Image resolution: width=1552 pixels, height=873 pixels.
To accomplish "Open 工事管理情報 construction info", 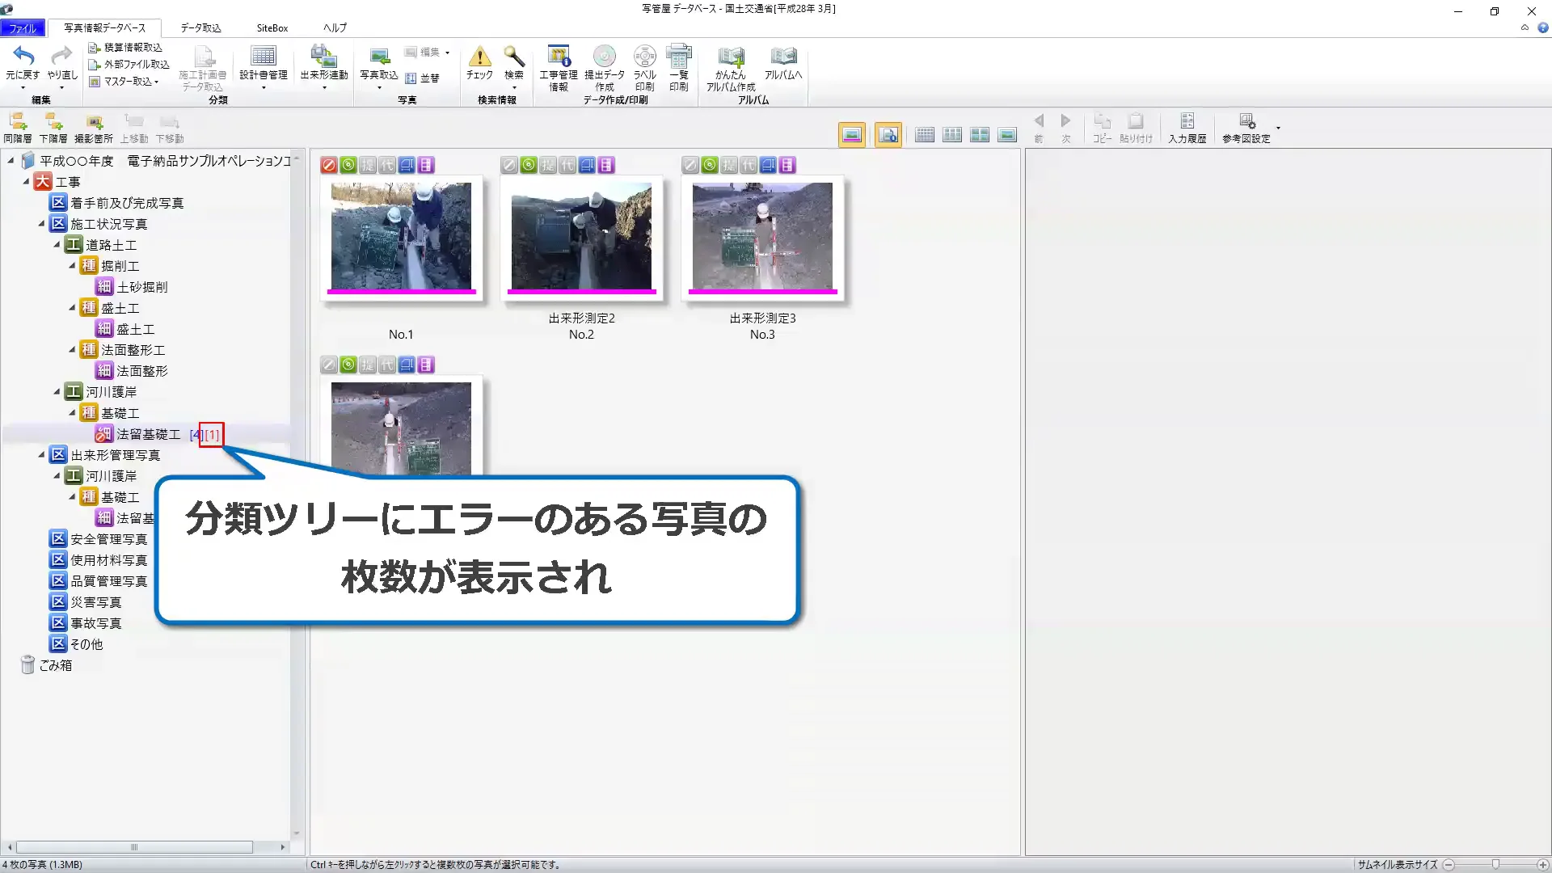I will [x=559, y=68].
